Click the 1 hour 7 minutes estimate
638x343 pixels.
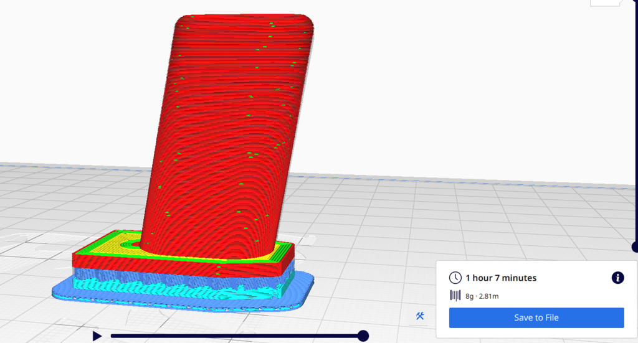501,278
